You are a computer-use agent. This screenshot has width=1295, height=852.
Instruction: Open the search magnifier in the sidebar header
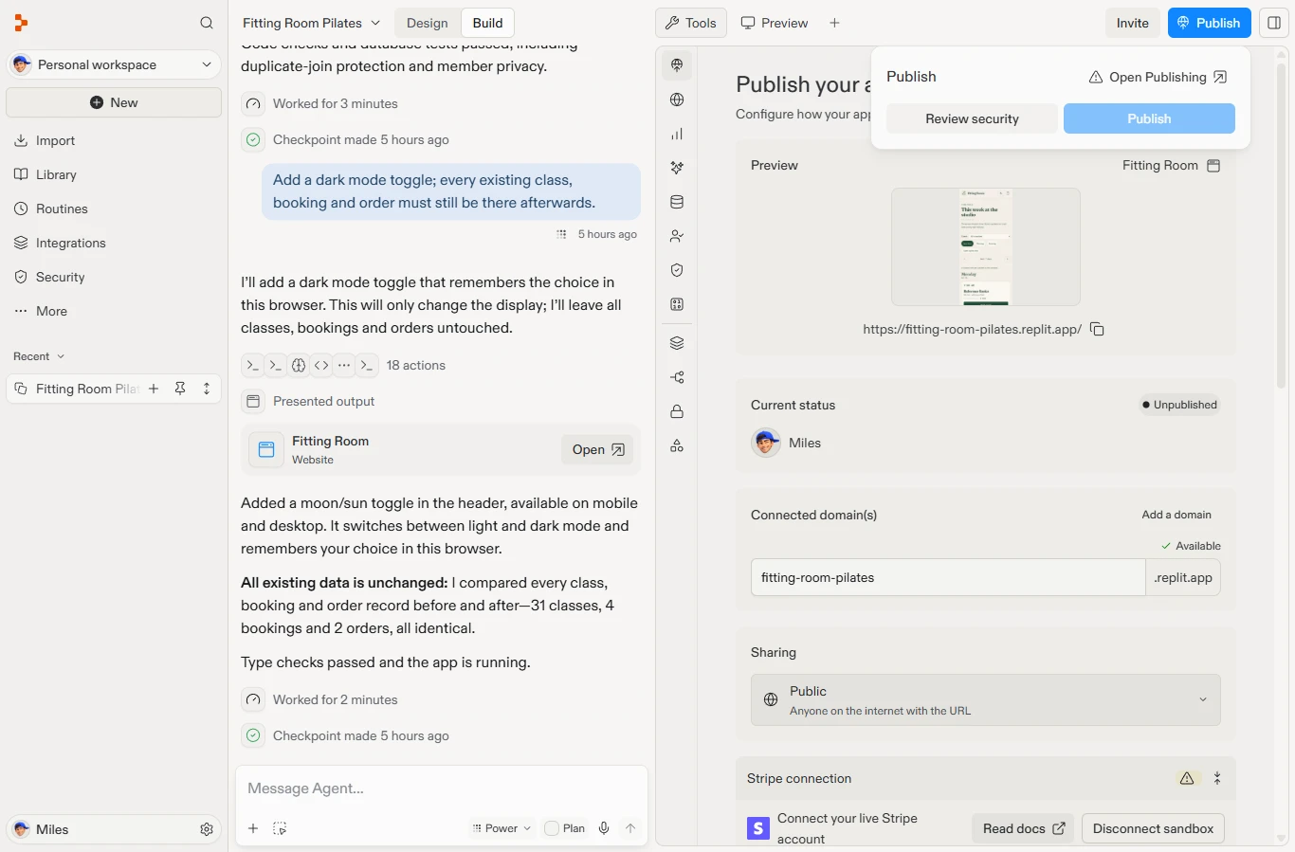point(207,23)
